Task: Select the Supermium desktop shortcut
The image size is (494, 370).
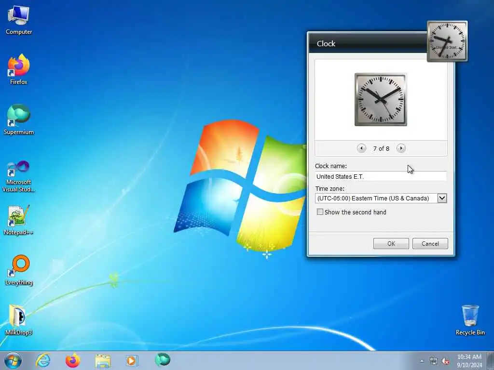Action: tap(19, 119)
